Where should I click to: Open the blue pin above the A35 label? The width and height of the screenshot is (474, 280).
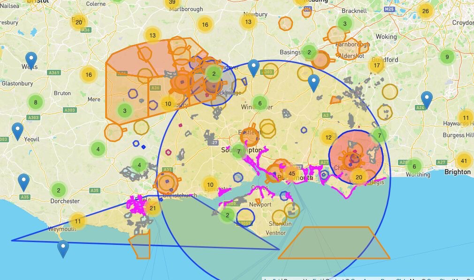coord(23,182)
